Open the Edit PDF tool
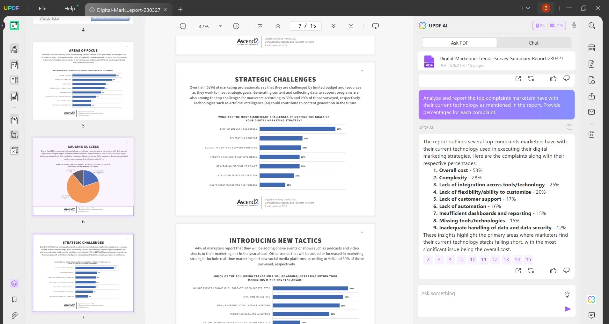 tap(14, 65)
